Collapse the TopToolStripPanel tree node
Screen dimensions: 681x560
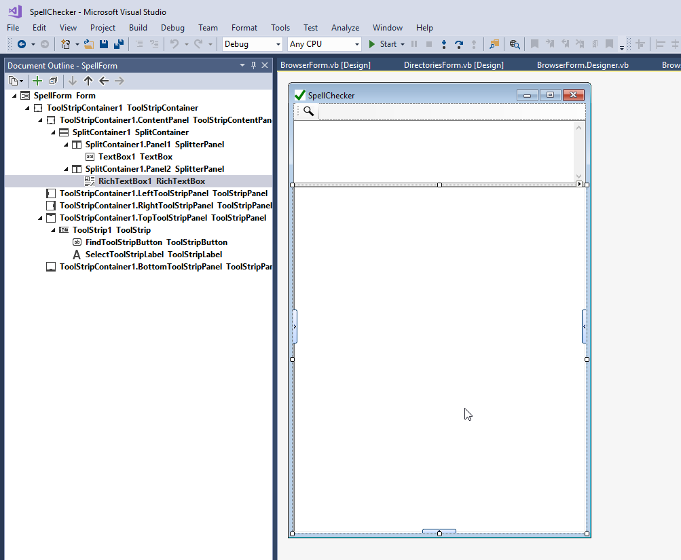(x=40, y=218)
